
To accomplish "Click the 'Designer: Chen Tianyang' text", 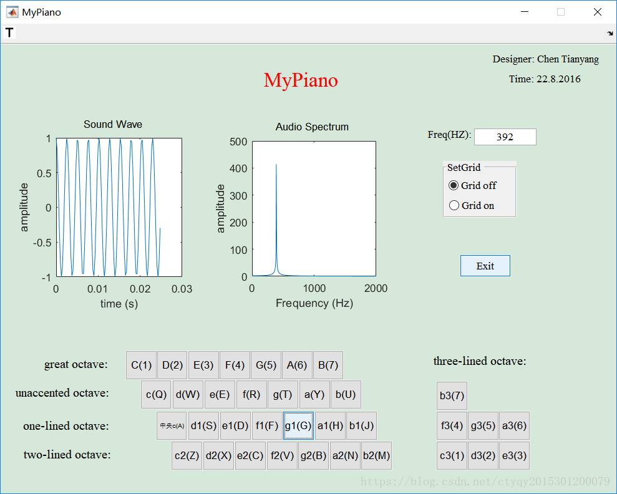I will [546, 59].
